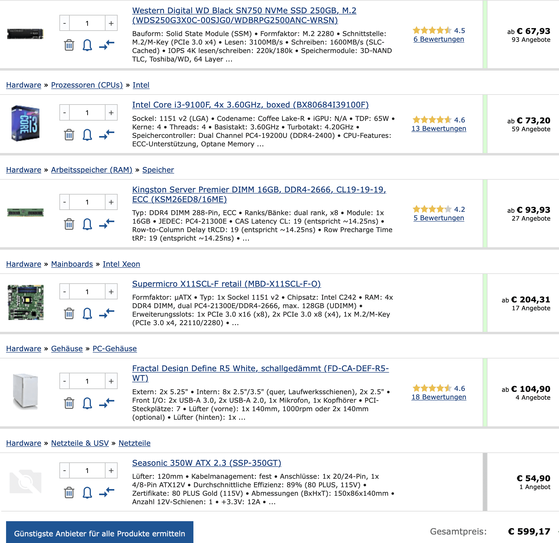Go to Prozessoren (CPUs) category
The image size is (559, 543).
click(x=87, y=85)
